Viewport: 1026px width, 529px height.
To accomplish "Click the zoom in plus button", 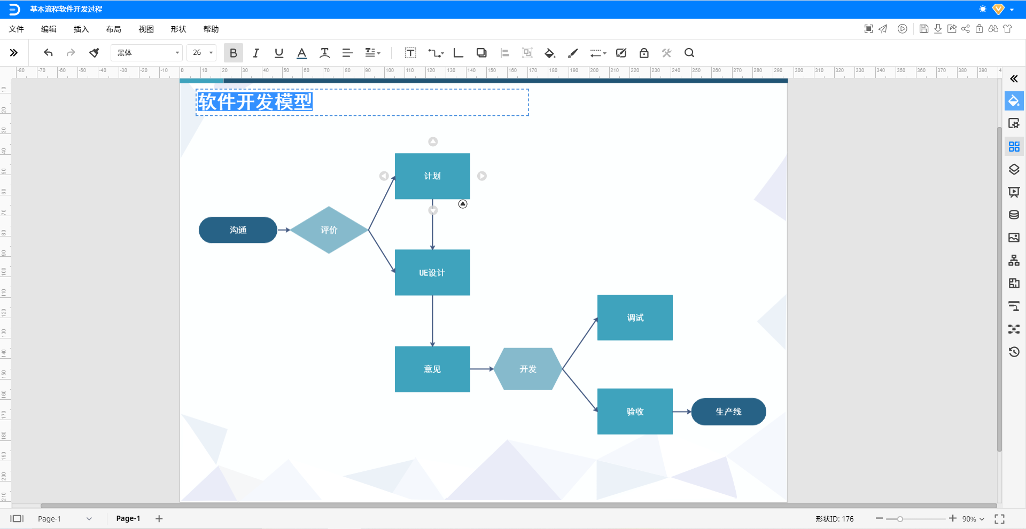I will (x=952, y=518).
